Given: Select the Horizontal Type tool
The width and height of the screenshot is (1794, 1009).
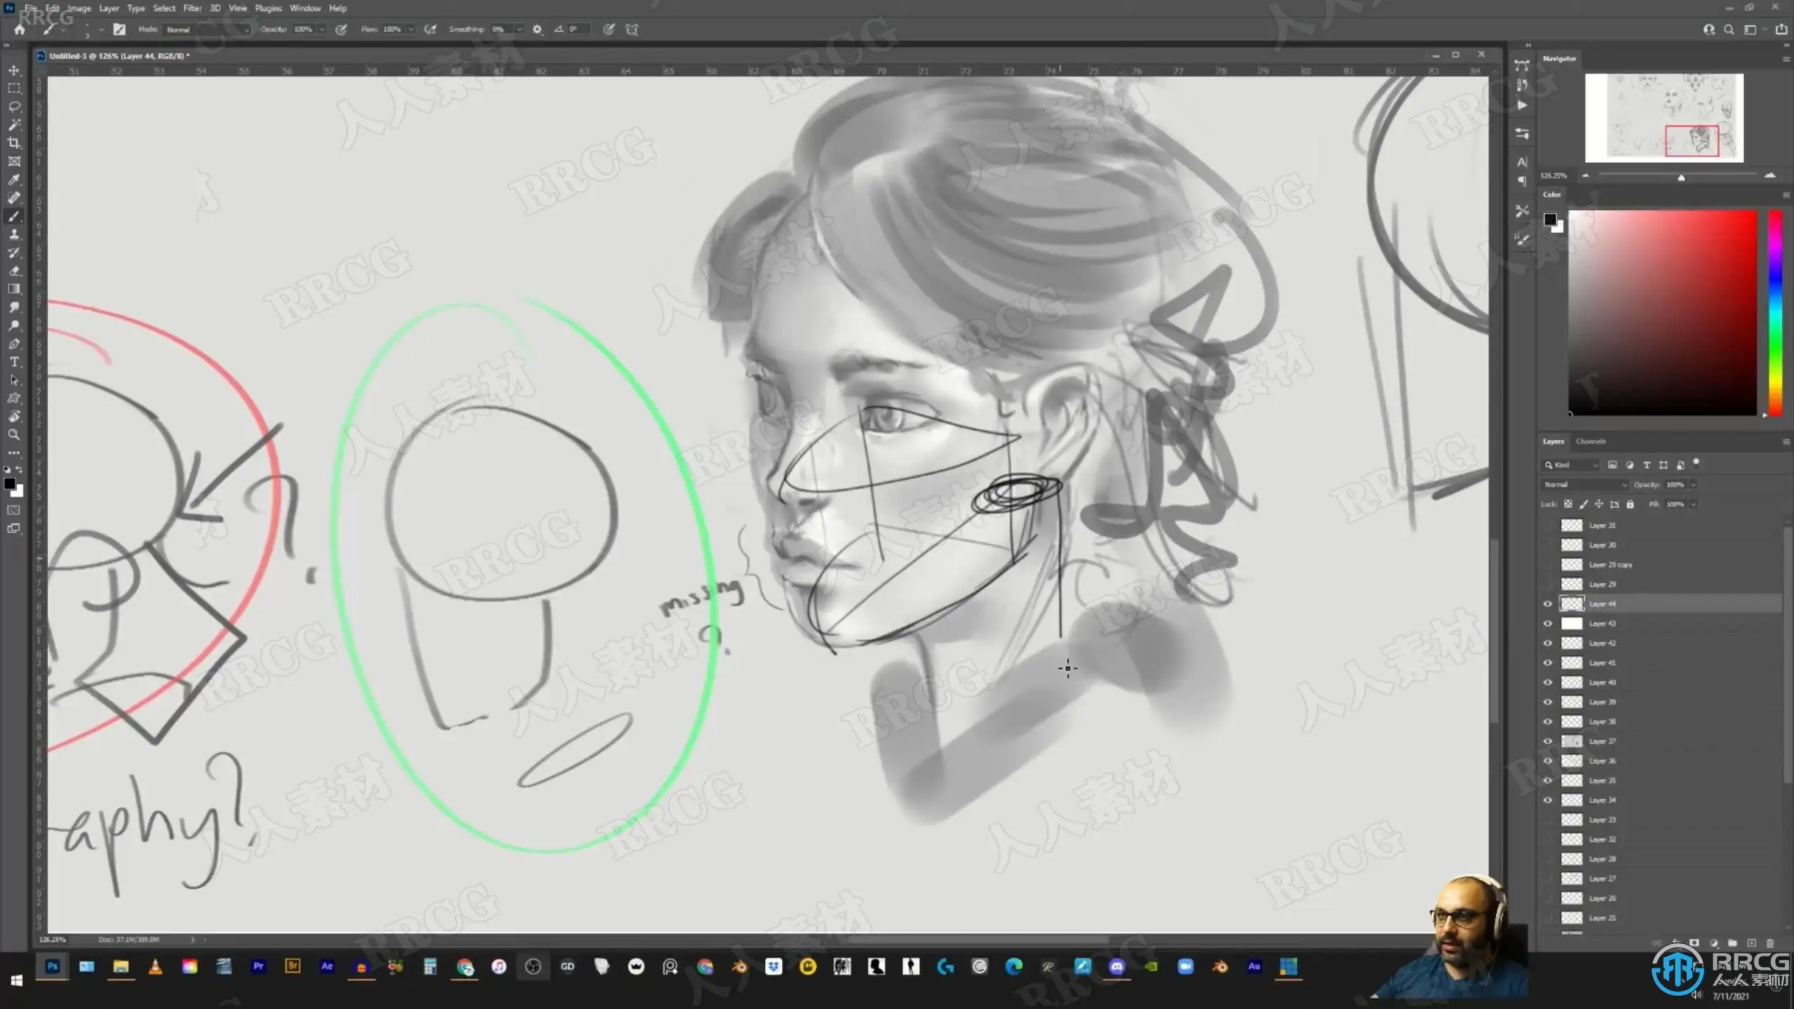Looking at the screenshot, I should coord(14,362).
